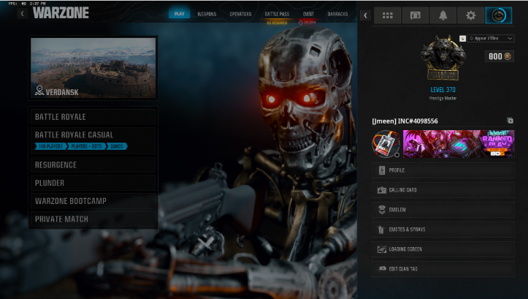
Task: Open Emotes & Sprays option
Action: point(443,230)
